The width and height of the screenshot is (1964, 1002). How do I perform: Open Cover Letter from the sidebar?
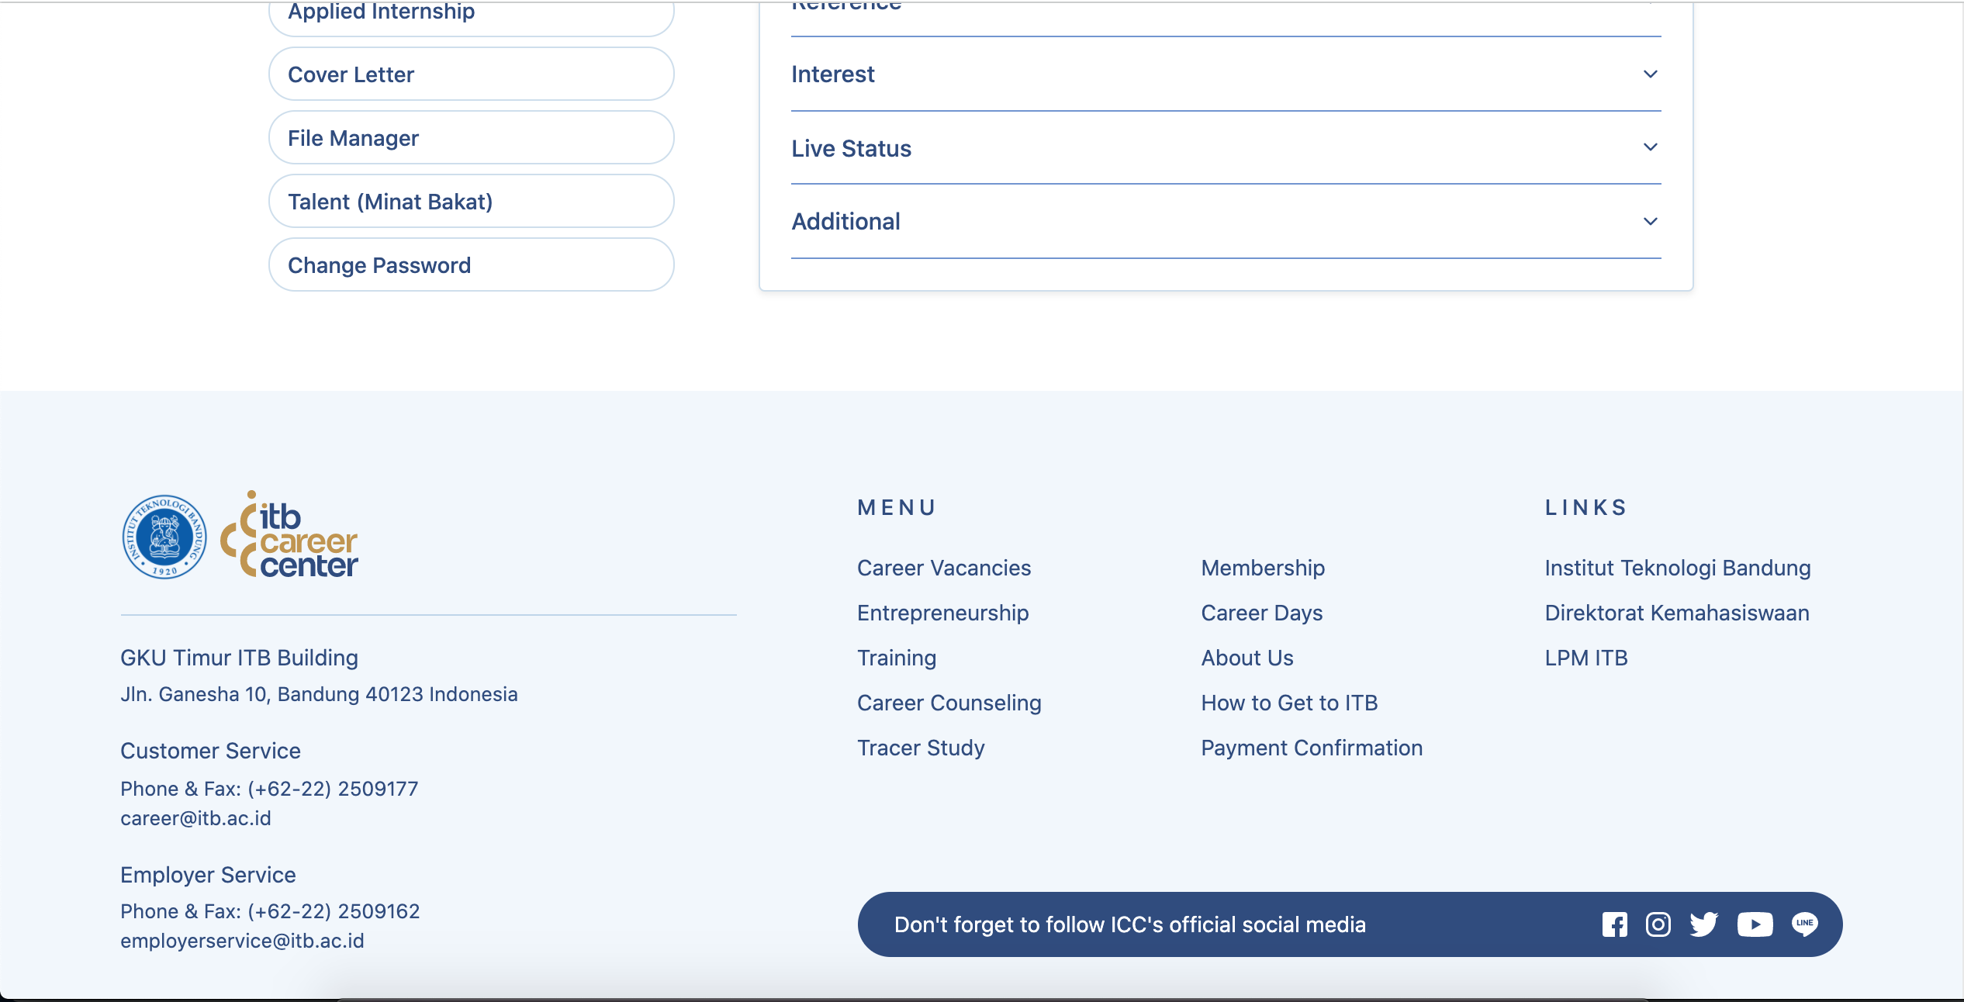coord(471,74)
